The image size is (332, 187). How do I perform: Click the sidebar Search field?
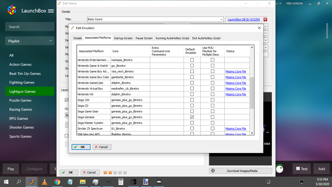click(x=30, y=27)
